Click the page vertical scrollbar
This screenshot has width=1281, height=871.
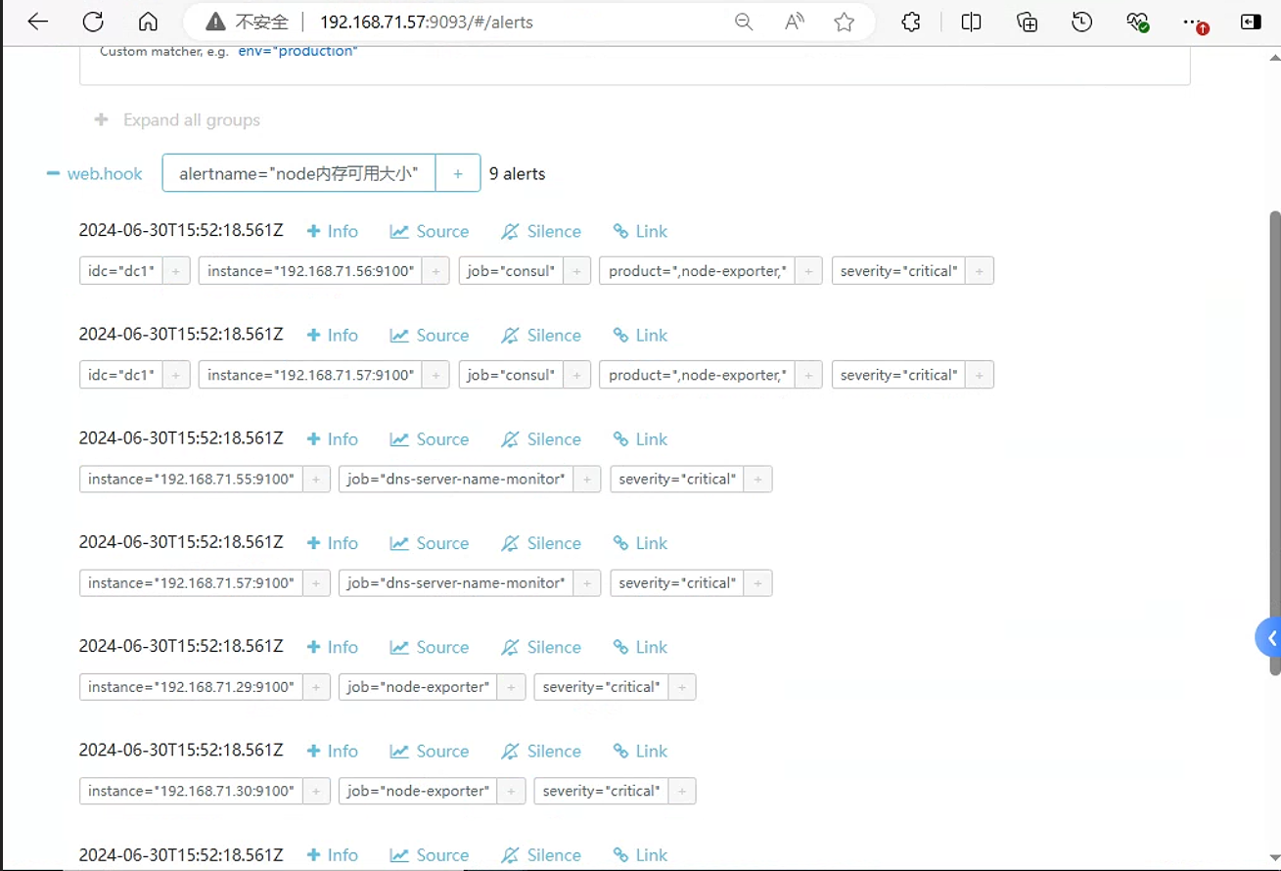[1274, 442]
